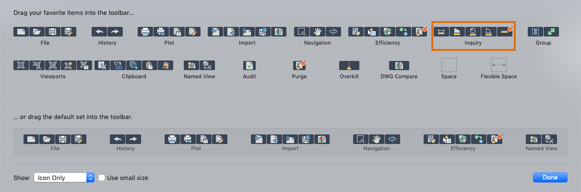This screenshot has height=192, width=581.
Task: Click the Save As pencil icon in the upper File group
Action: click(69, 32)
